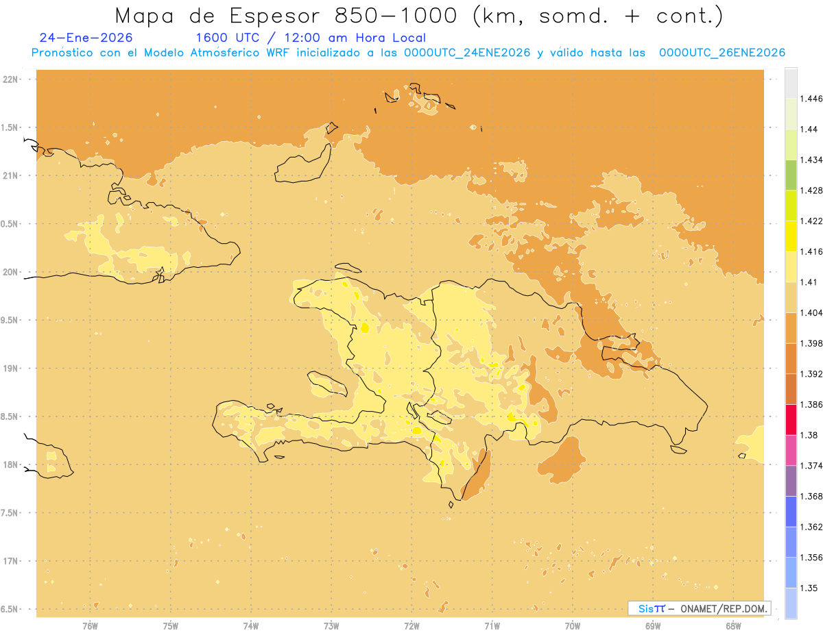823x635 pixels.
Task: Pick the purple swatch between 1.368 and 1.374
Action: [x=791, y=481]
